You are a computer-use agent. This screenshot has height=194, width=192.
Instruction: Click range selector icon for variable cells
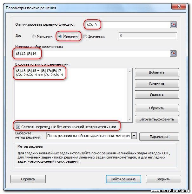pos(173,54)
